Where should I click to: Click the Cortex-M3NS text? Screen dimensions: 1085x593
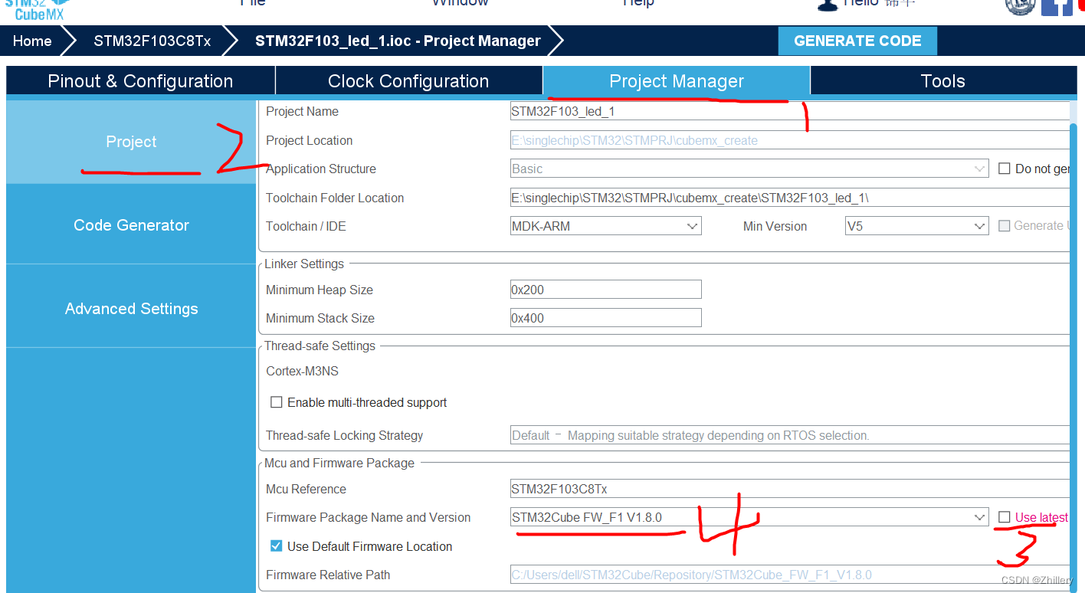coord(302,371)
